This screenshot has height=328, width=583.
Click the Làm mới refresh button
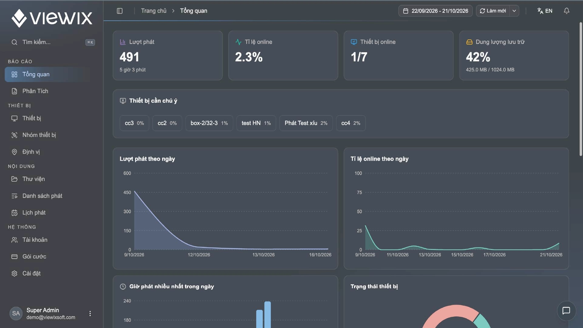[x=493, y=11]
